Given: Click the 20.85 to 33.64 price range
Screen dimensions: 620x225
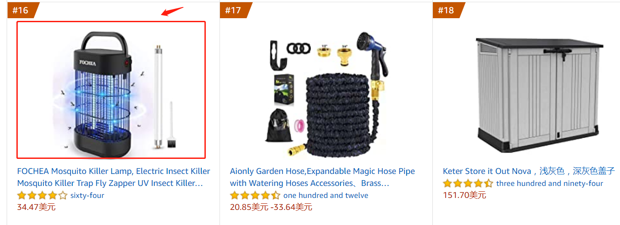Looking at the screenshot, I should (271, 207).
